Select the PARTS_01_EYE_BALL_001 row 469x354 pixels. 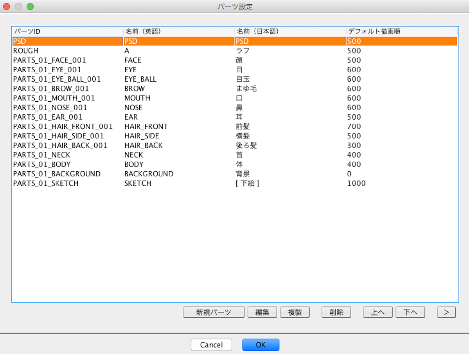tap(235, 79)
